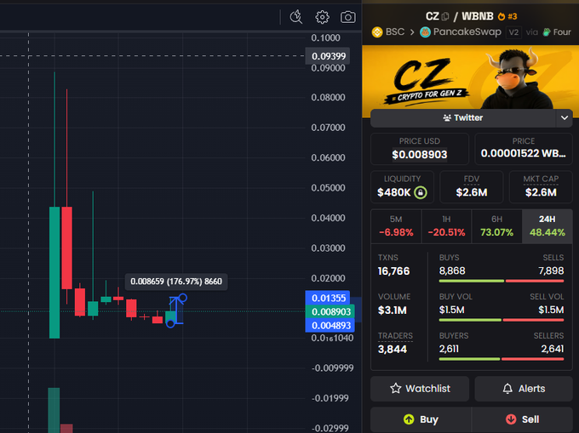Click the FDV $2.6M box
Image resolution: width=579 pixels, height=433 pixels.
point(471,186)
